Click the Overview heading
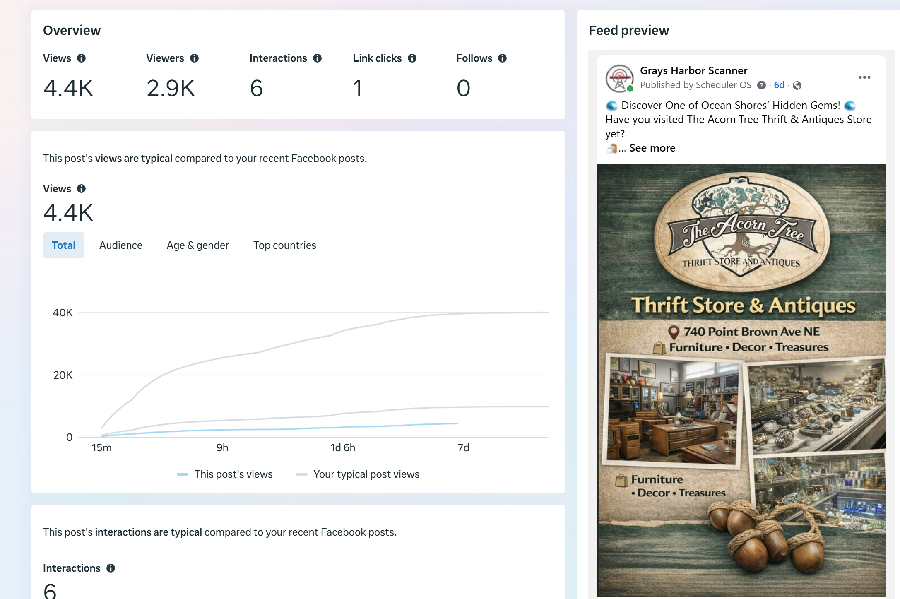This screenshot has width=900, height=599. (x=72, y=31)
